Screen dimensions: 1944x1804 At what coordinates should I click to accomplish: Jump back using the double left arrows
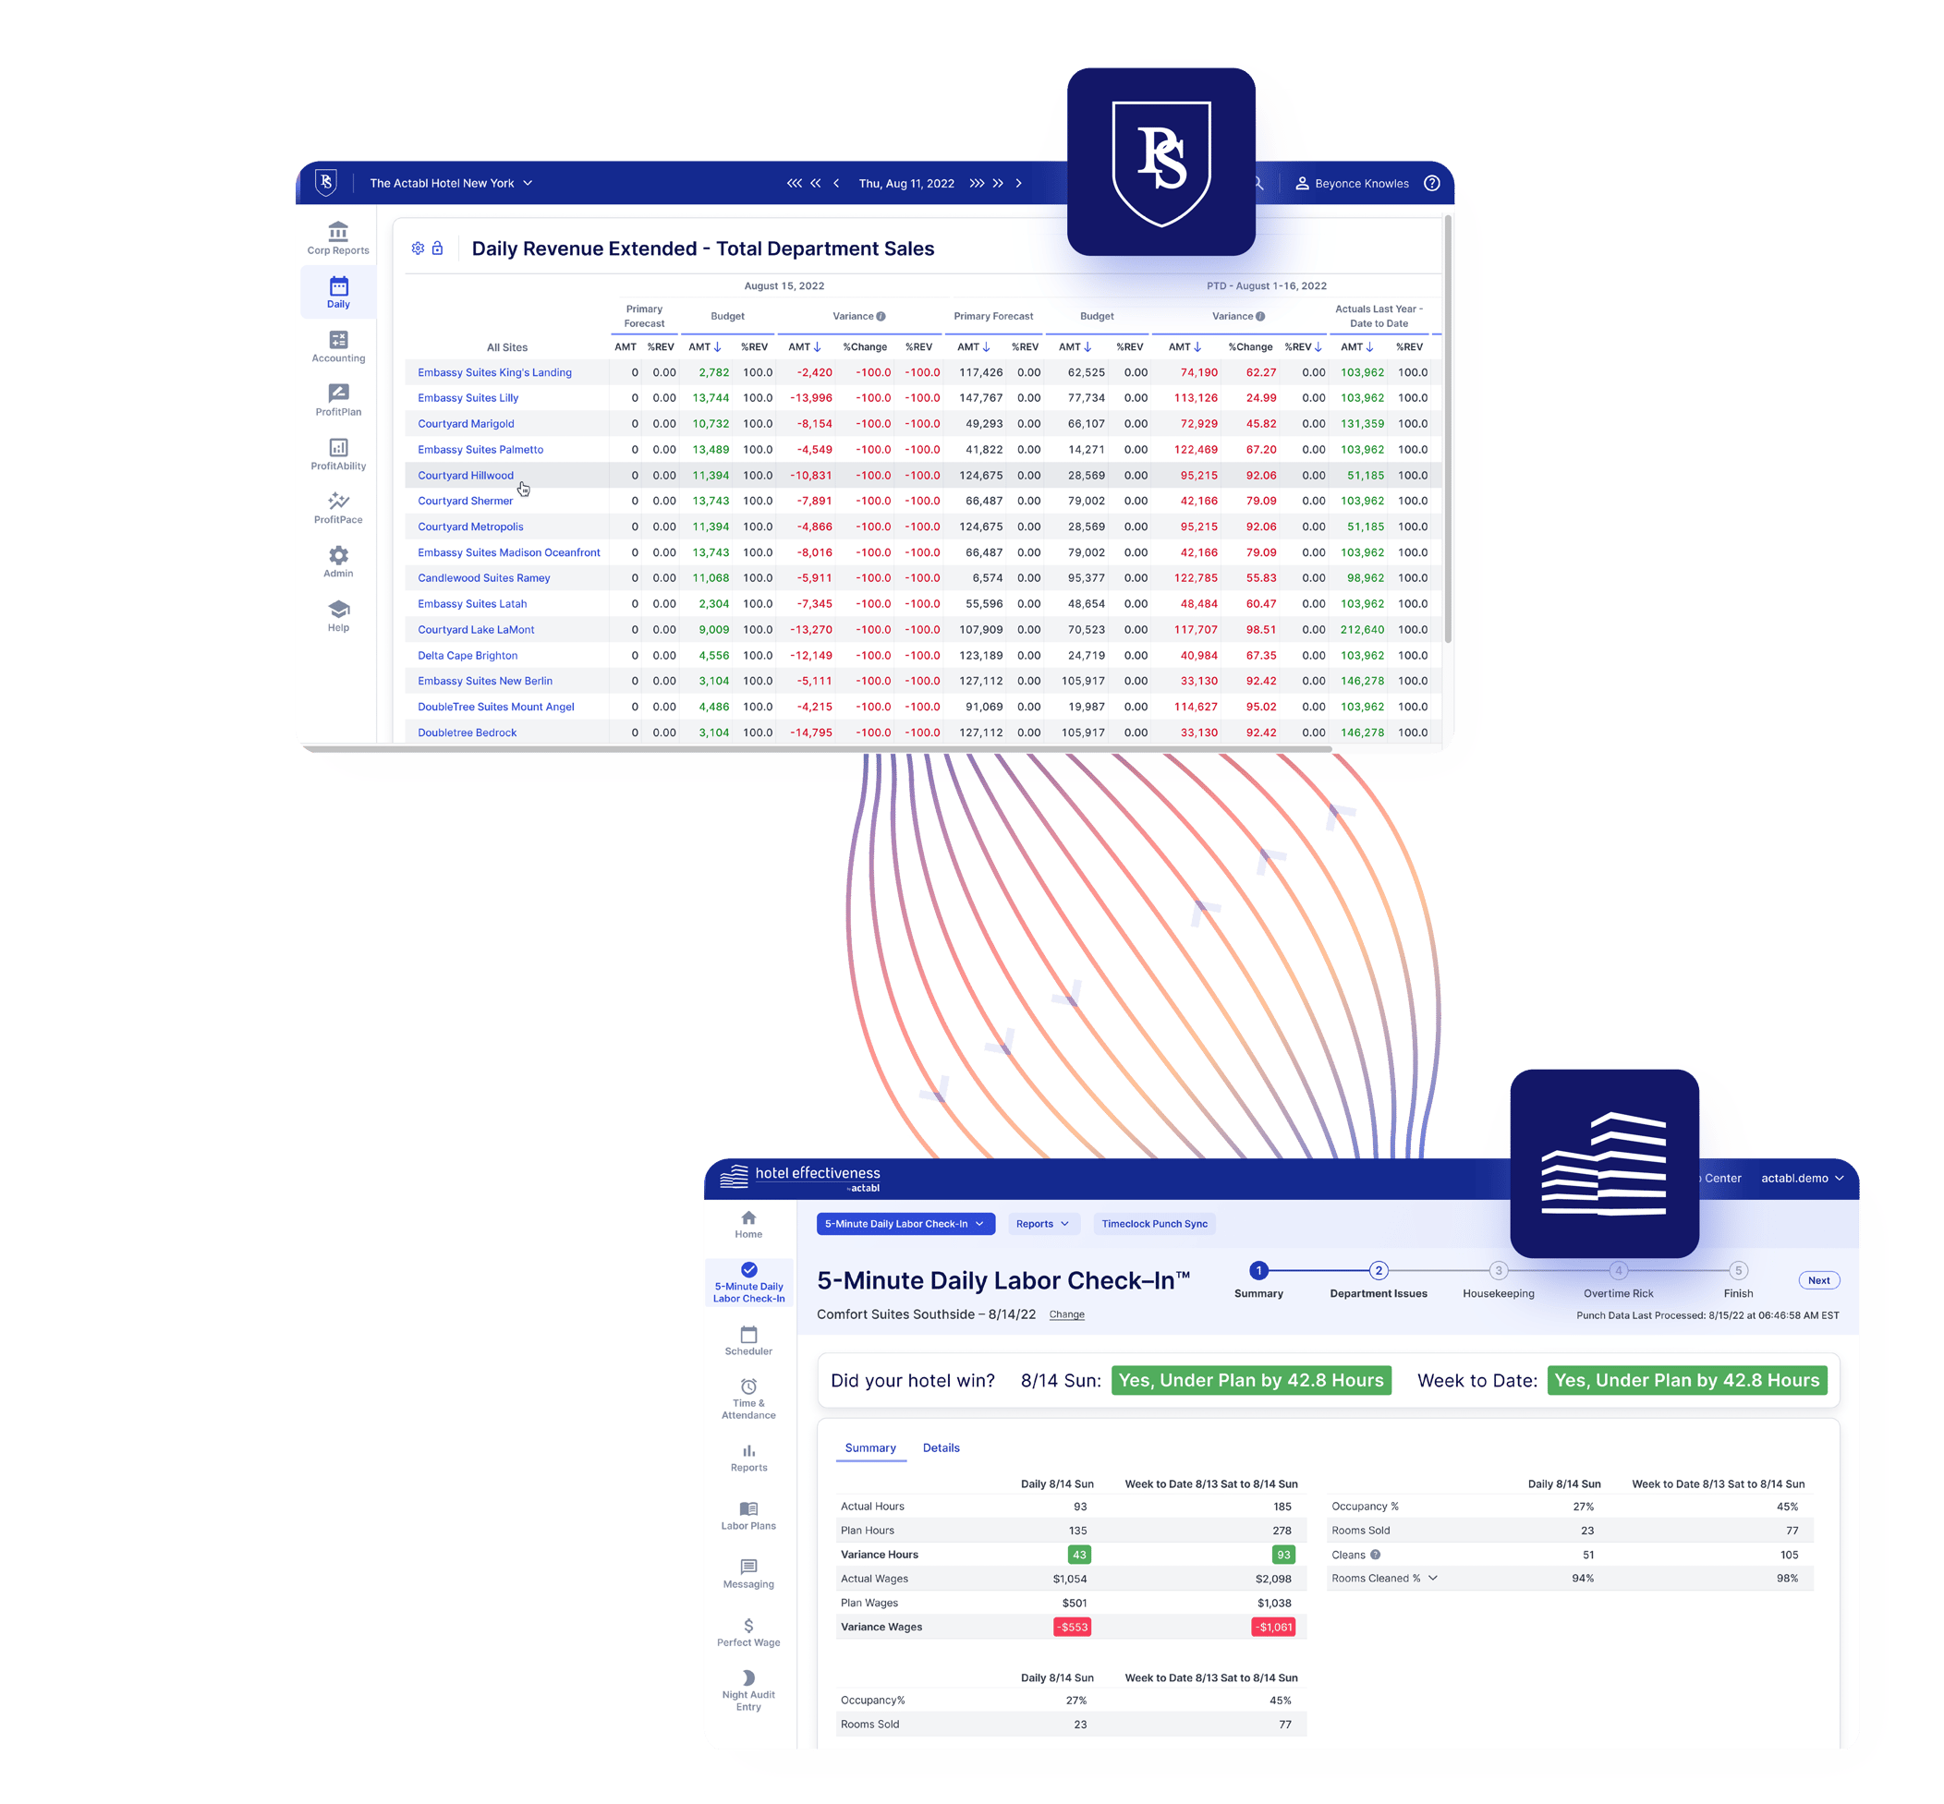(x=815, y=183)
